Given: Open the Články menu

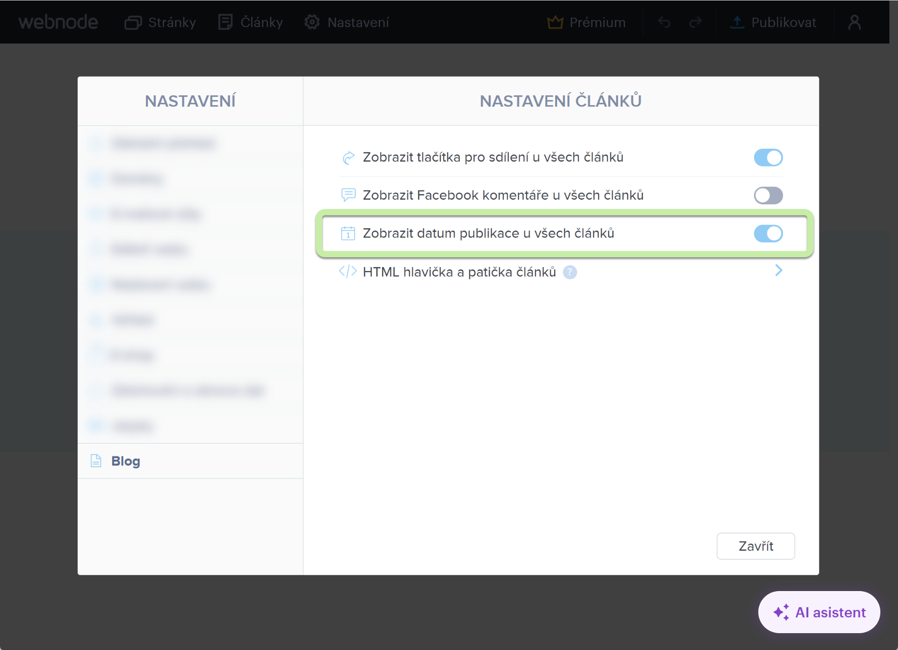Looking at the screenshot, I should click(x=251, y=22).
